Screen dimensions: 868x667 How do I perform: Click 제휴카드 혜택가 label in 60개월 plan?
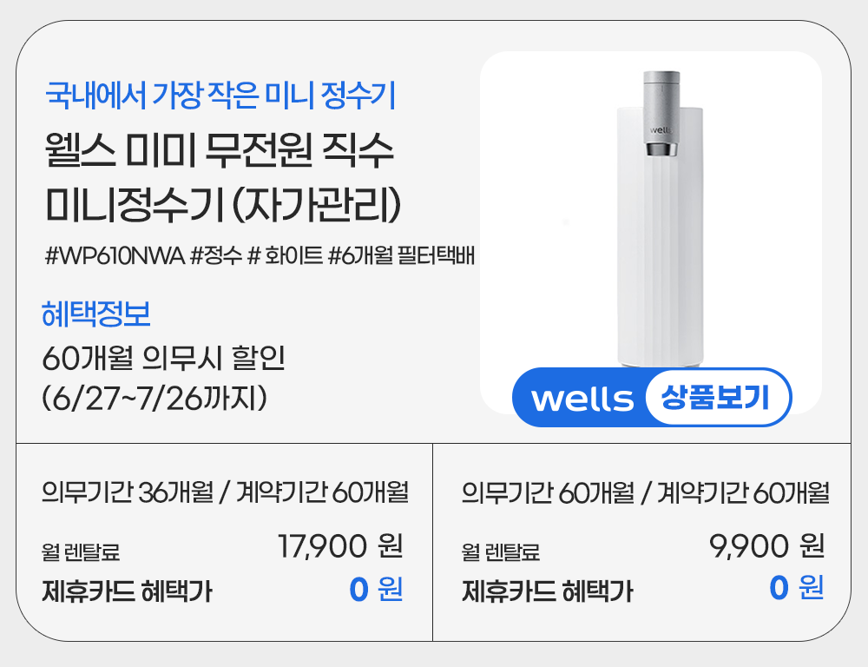(548, 592)
